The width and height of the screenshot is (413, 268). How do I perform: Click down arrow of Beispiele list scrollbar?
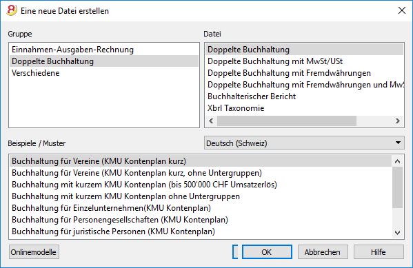coord(397,233)
